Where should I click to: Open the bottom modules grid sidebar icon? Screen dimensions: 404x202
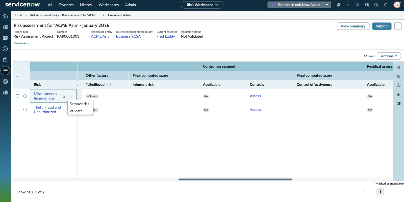coord(5,93)
